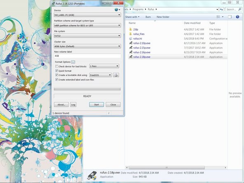Select rufus.ini file name
The width and height of the screenshot is (244, 183).
(x=138, y=39)
